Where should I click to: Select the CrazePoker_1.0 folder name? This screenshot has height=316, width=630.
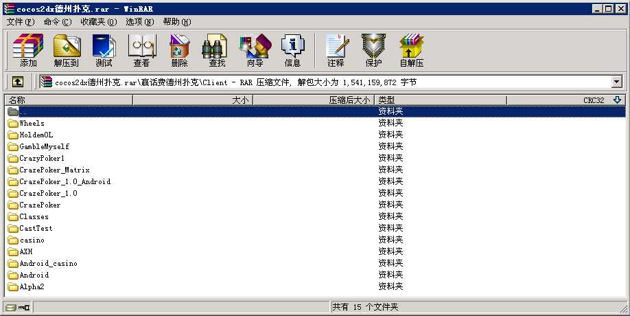pyautogui.click(x=48, y=194)
